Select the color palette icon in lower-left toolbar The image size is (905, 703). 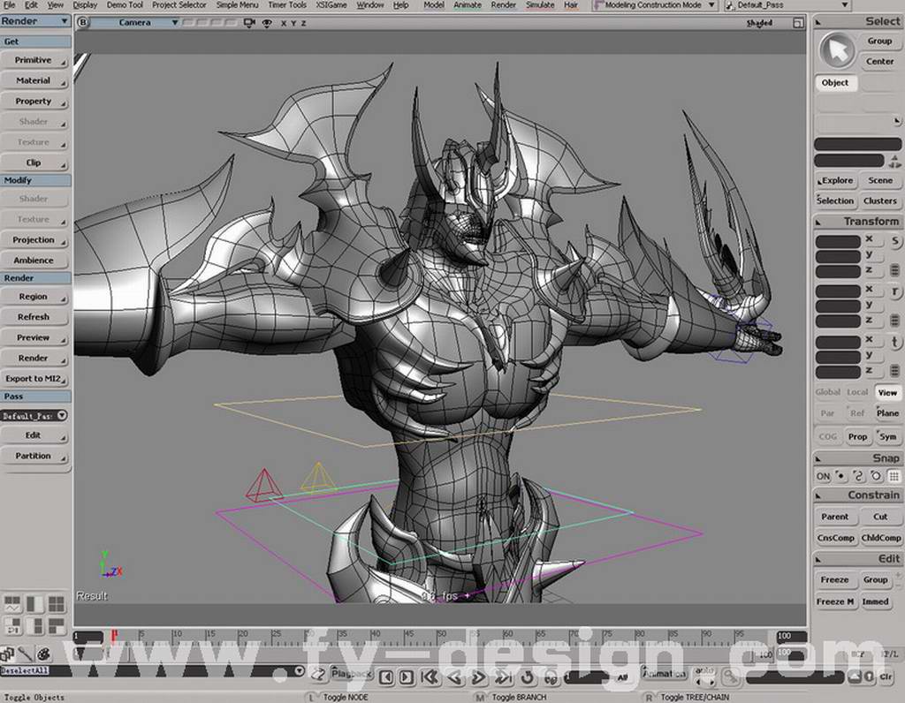pos(42,654)
